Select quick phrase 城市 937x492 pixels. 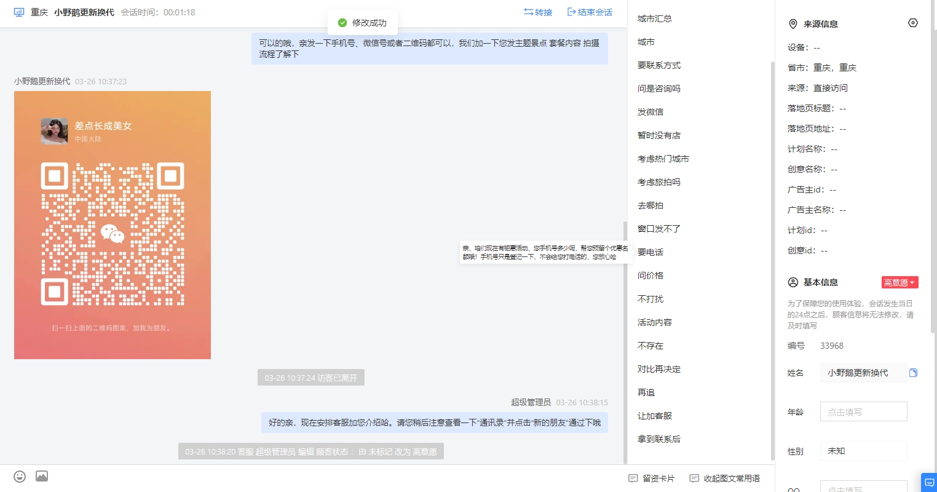coord(646,42)
